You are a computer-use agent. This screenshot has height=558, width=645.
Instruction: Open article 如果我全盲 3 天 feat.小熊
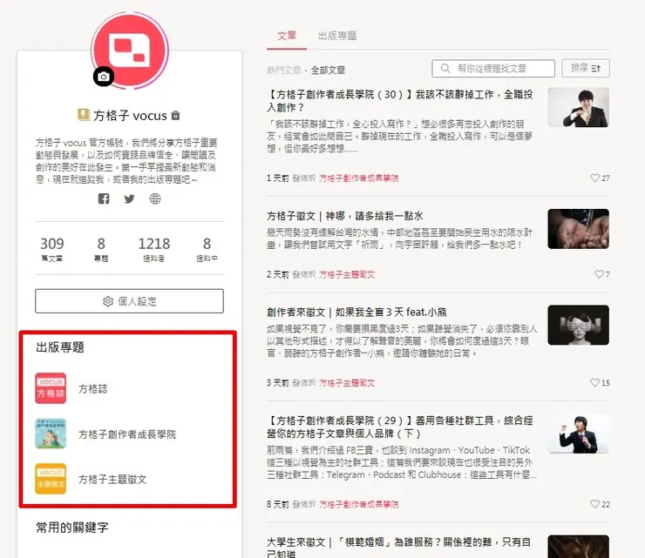coord(356,312)
